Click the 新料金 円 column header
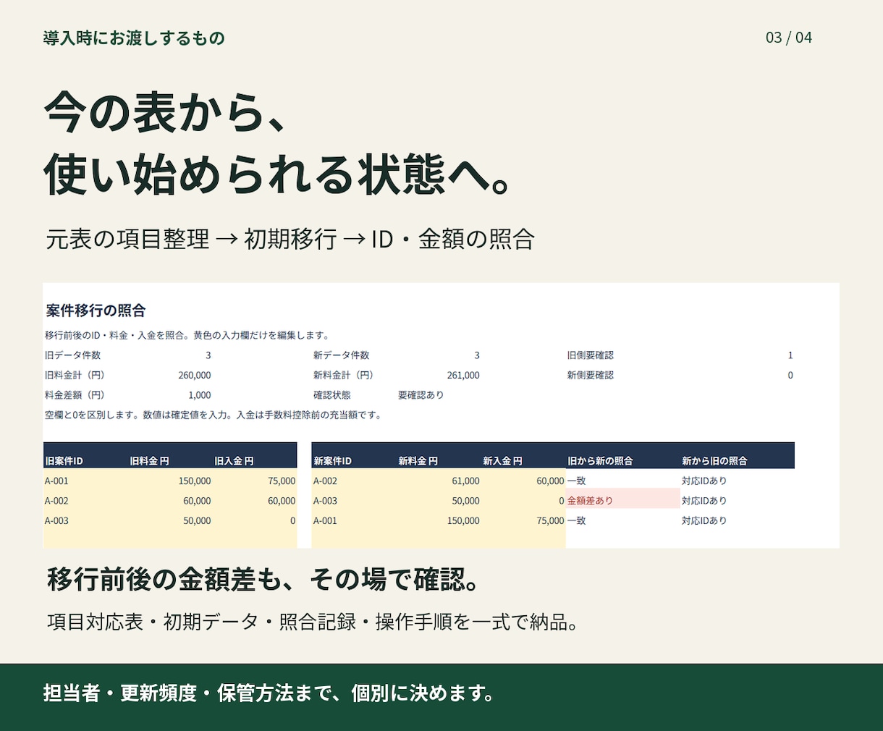883x731 pixels. click(418, 461)
